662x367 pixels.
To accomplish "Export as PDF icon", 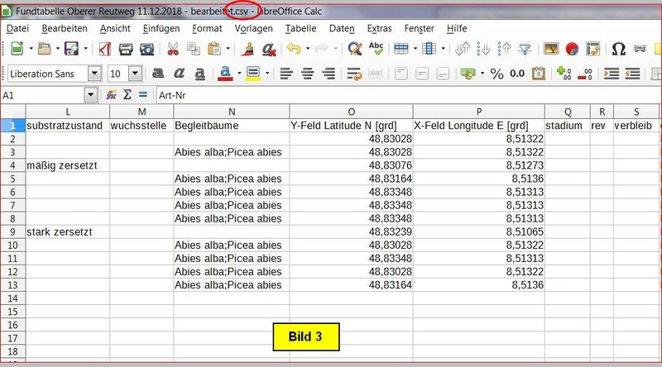I will point(104,49).
